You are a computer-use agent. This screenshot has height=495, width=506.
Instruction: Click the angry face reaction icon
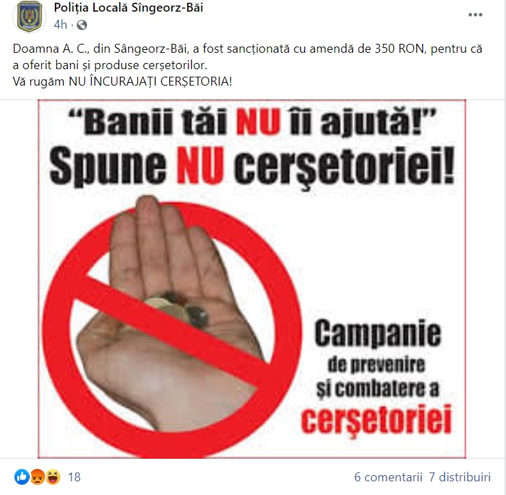point(38,477)
